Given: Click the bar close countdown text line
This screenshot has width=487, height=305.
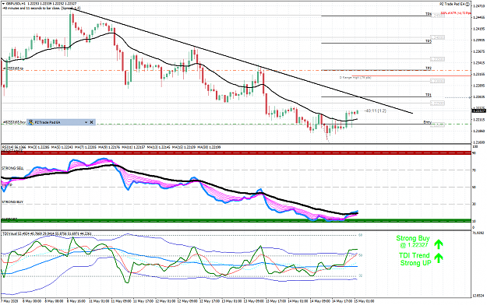Looking at the screenshot, I should click(41, 8).
